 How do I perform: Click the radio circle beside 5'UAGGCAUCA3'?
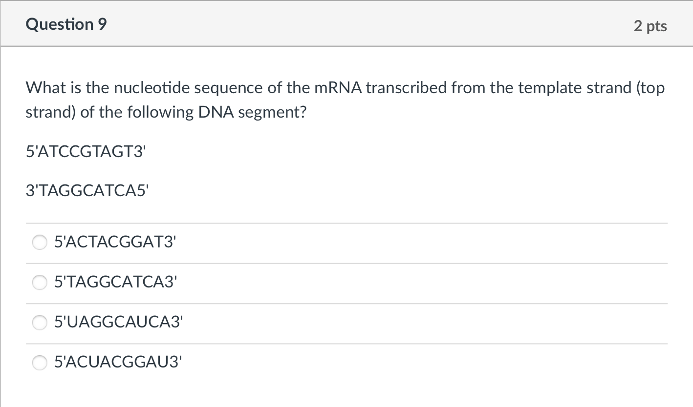coord(40,323)
